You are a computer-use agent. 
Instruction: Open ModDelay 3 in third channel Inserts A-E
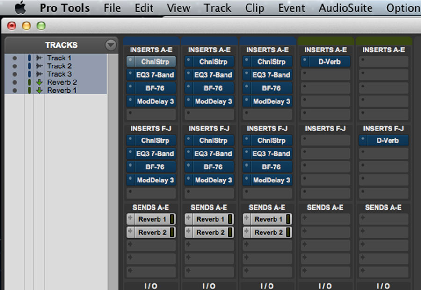[271, 101]
